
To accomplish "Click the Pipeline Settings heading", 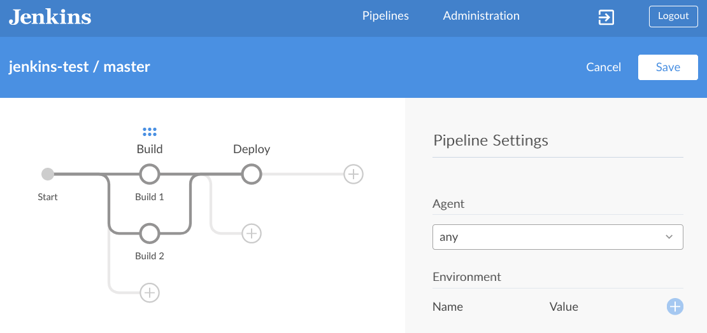I will pos(490,140).
